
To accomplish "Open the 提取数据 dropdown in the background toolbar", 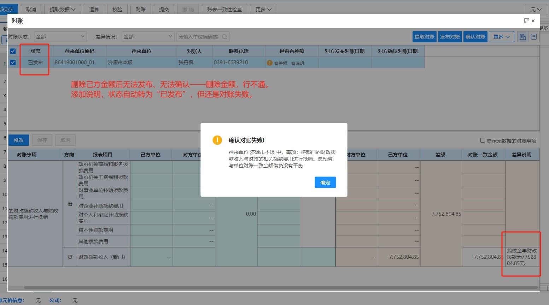I will point(62,10).
